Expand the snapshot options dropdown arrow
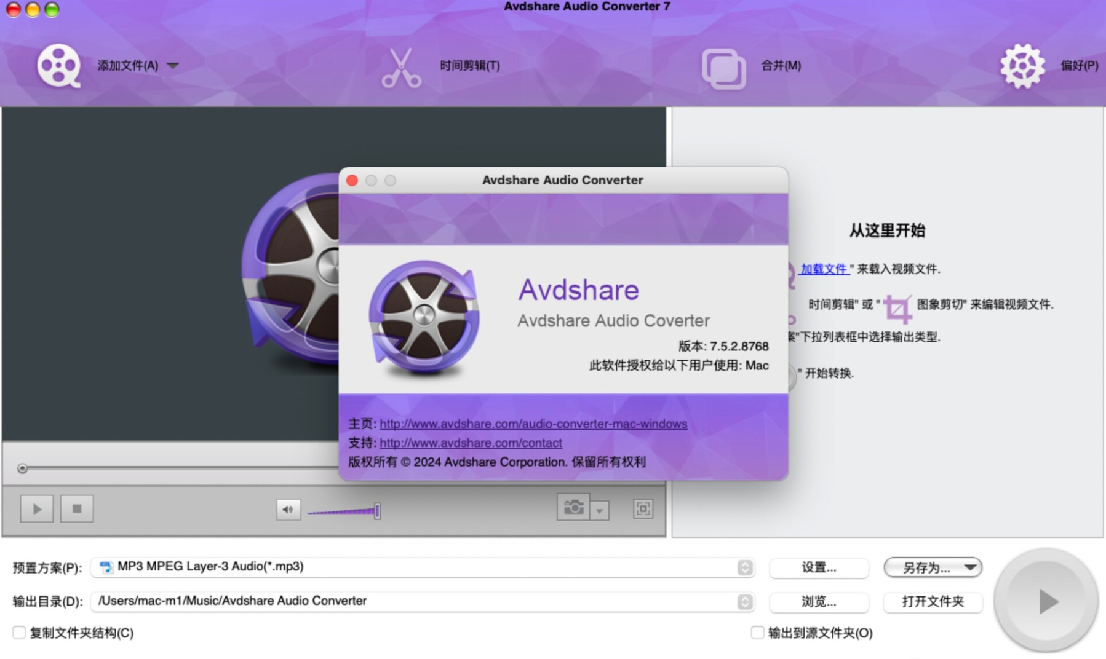This screenshot has height=659, width=1106. point(600,510)
